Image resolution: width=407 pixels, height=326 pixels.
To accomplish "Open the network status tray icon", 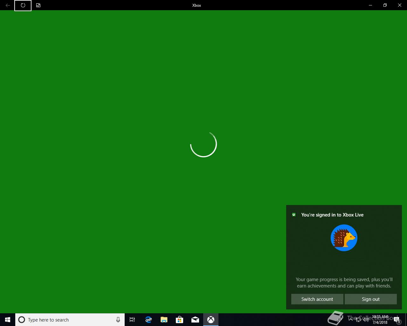I will 358,320.
